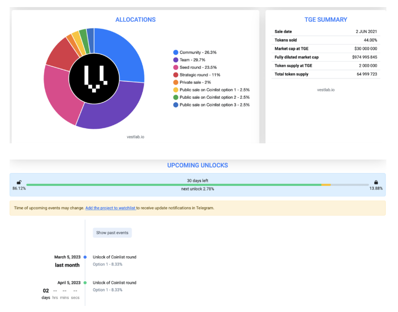Click Total token supply value 64 999 723
Screen dimensions: 398x312
coord(367,74)
